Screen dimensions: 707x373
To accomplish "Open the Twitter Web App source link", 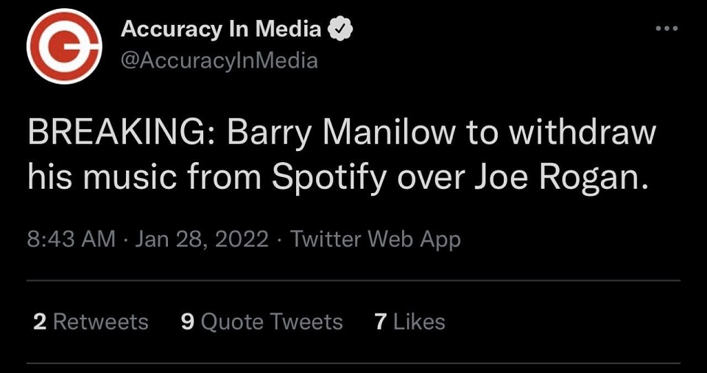I will tap(376, 239).
